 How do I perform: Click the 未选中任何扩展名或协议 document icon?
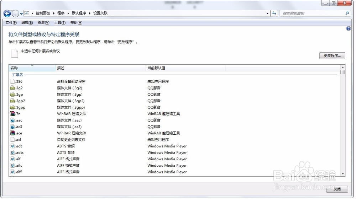(15, 54)
